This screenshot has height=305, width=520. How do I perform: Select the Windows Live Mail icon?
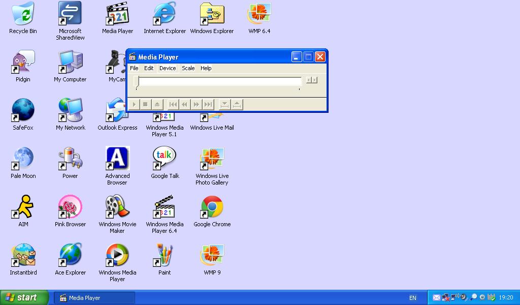click(x=212, y=122)
